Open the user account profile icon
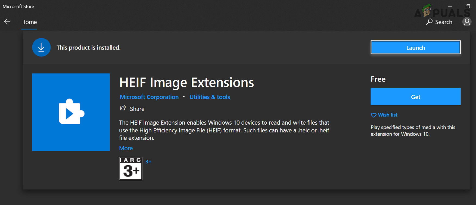This screenshot has width=476, height=205. [x=467, y=22]
